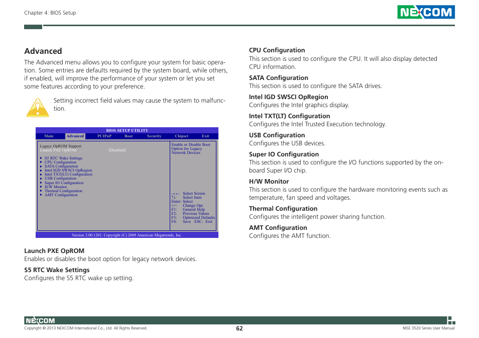Click the American Megatrends version line

(127, 235)
